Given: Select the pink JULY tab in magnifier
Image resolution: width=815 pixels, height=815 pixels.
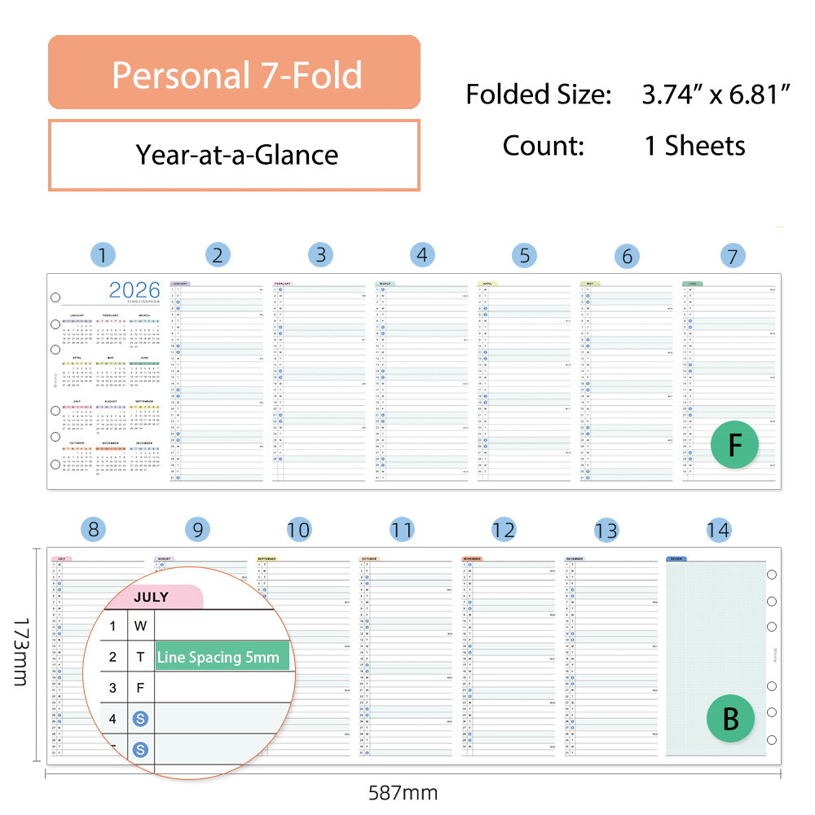Looking at the screenshot, I should (155, 597).
